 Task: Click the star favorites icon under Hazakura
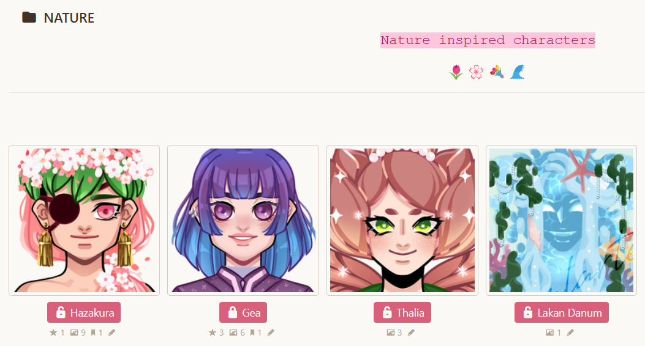point(53,333)
